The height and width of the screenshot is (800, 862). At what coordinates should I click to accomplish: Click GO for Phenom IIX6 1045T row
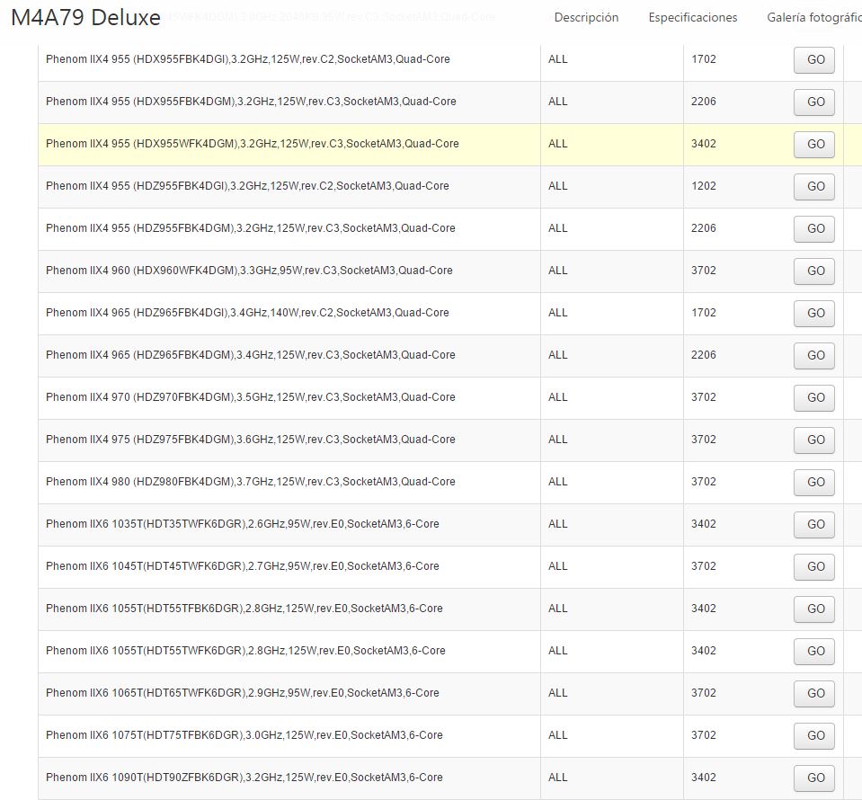pos(814,567)
